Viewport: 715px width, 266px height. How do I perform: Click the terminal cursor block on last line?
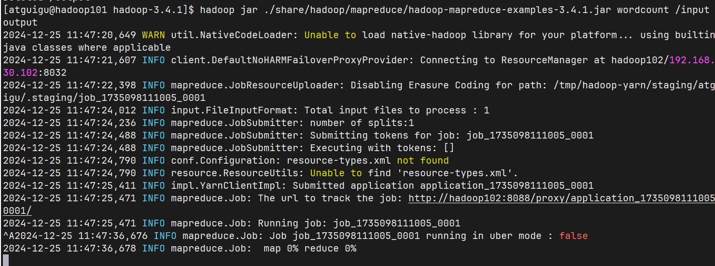(5, 260)
